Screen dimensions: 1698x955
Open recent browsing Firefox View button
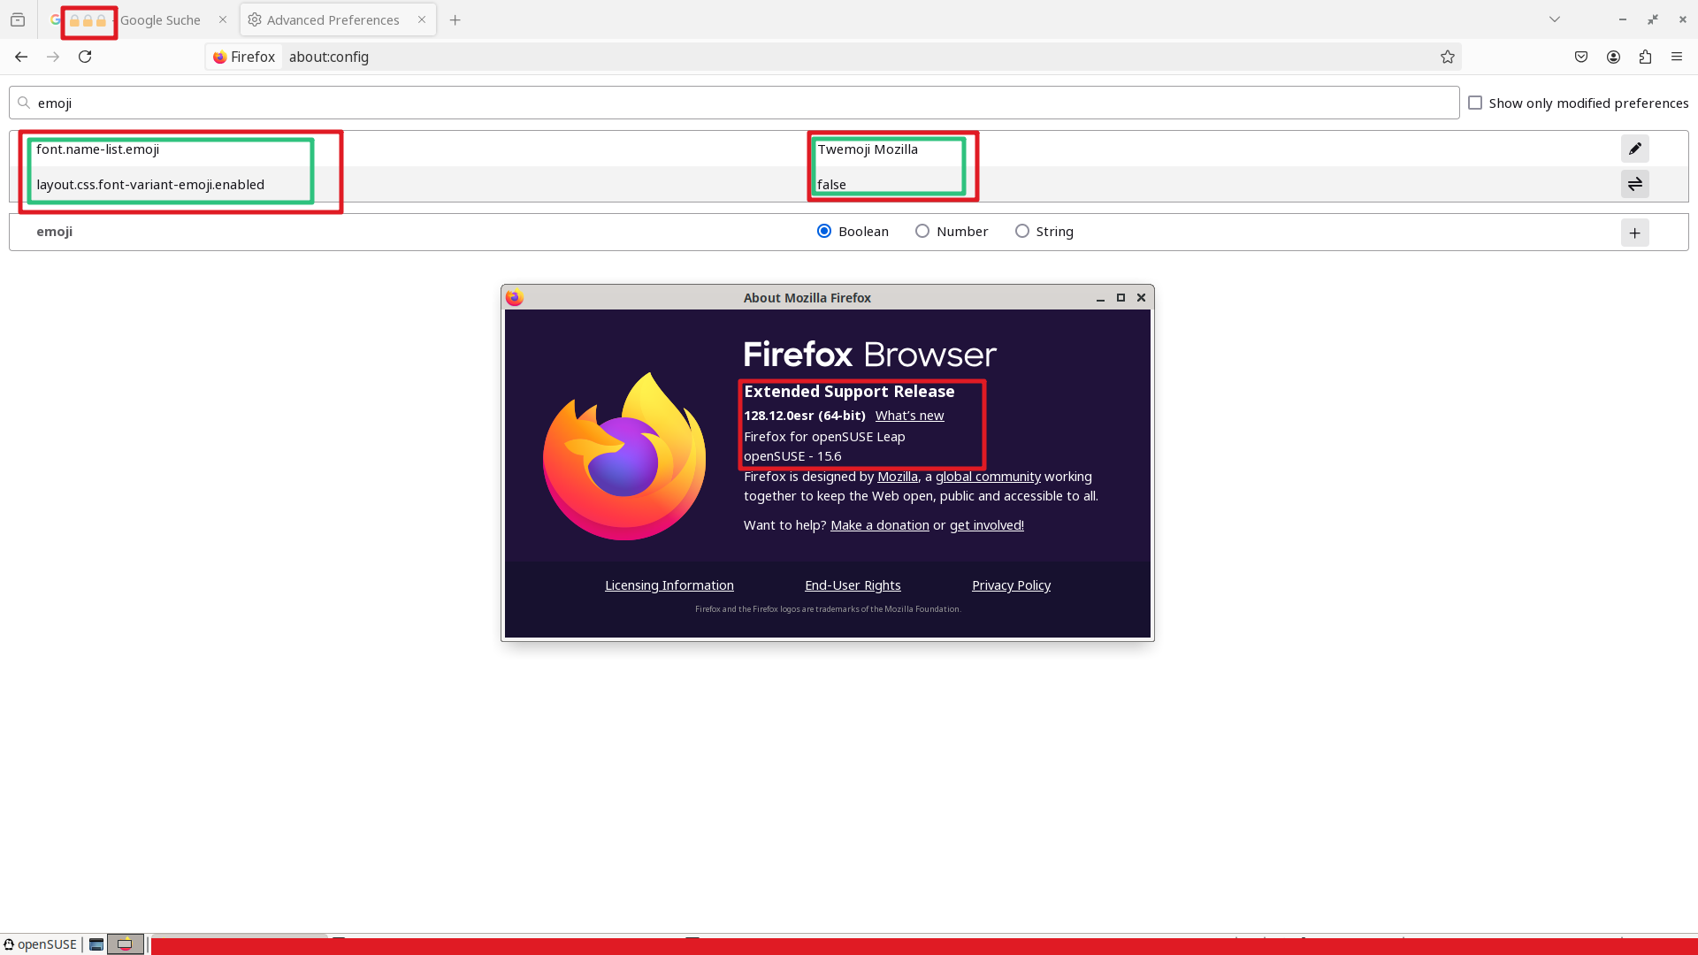18,19
